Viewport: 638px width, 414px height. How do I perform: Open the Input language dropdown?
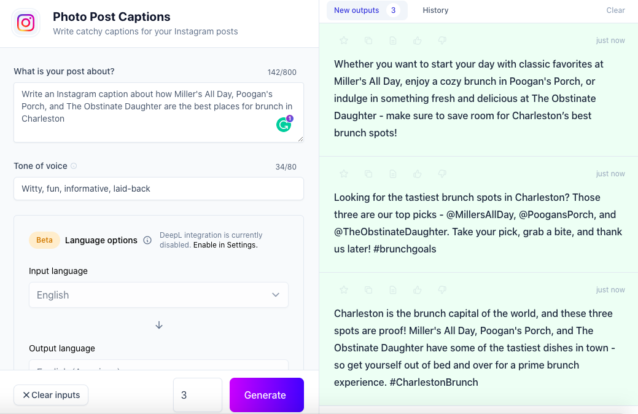(x=158, y=295)
